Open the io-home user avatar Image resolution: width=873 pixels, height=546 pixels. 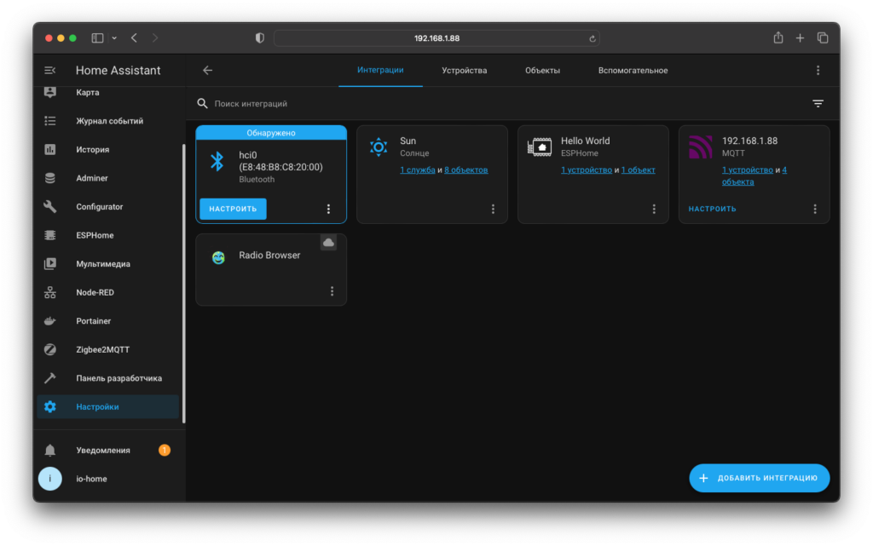(50, 479)
